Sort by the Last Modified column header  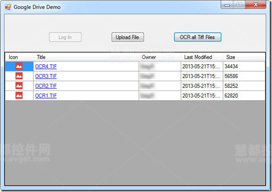click(x=202, y=57)
